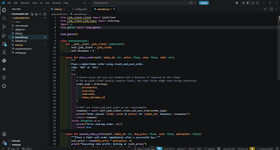This screenshot has height=150, width=280.
Task: Open the Python extension view
Action: [4, 61]
